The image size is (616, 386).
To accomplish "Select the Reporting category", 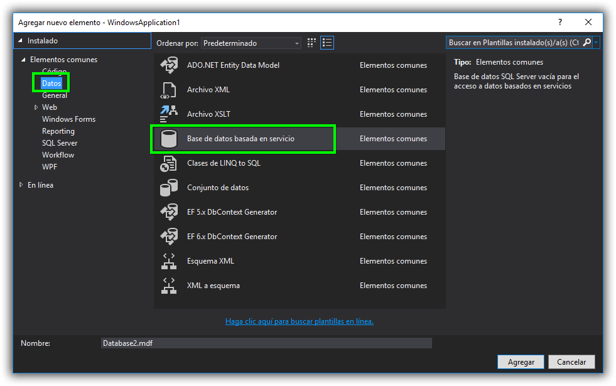I will click(x=58, y=131).
